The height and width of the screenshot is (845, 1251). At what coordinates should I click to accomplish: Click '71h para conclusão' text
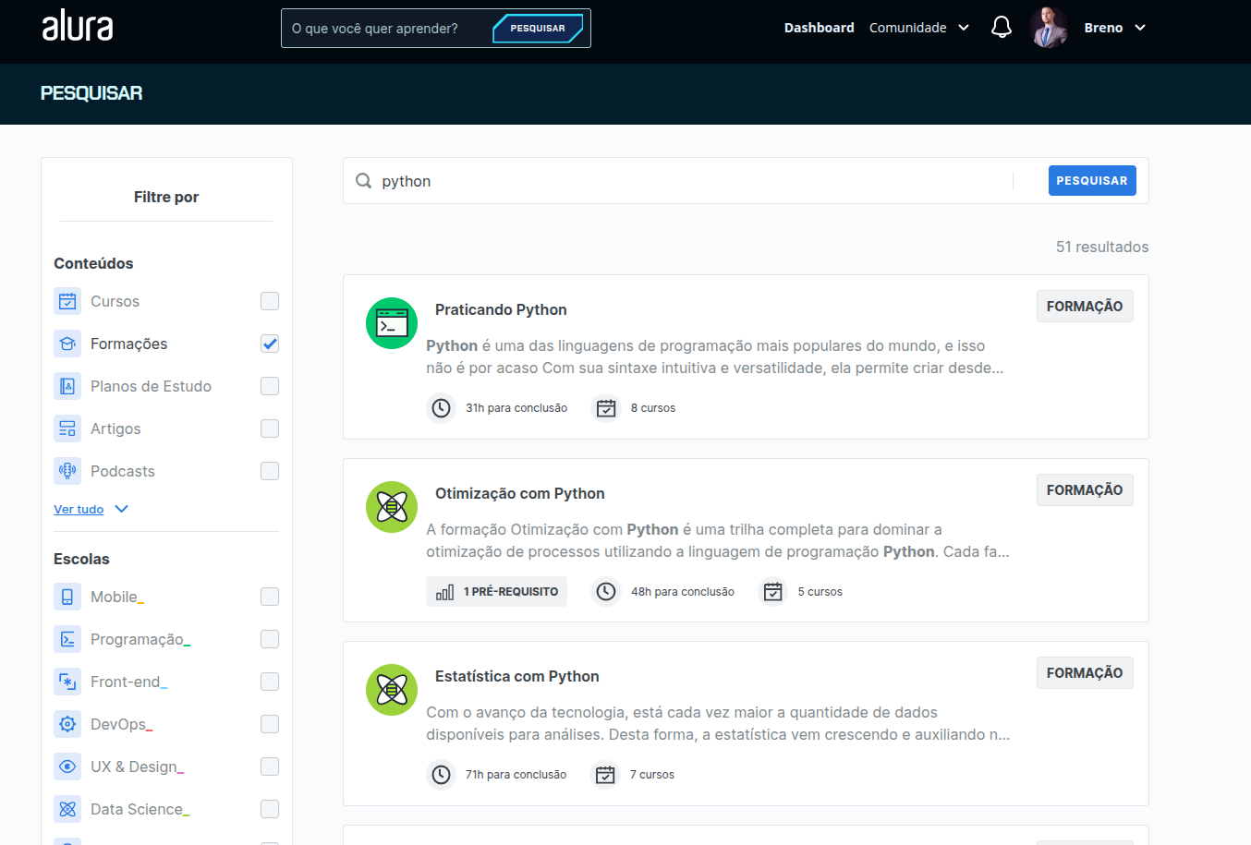[516, 774]
